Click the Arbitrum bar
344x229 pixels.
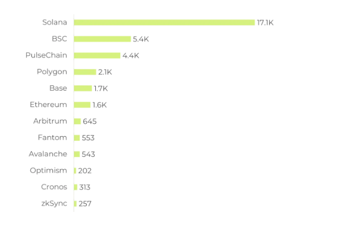pyautogui.click(x=78, y=121)
